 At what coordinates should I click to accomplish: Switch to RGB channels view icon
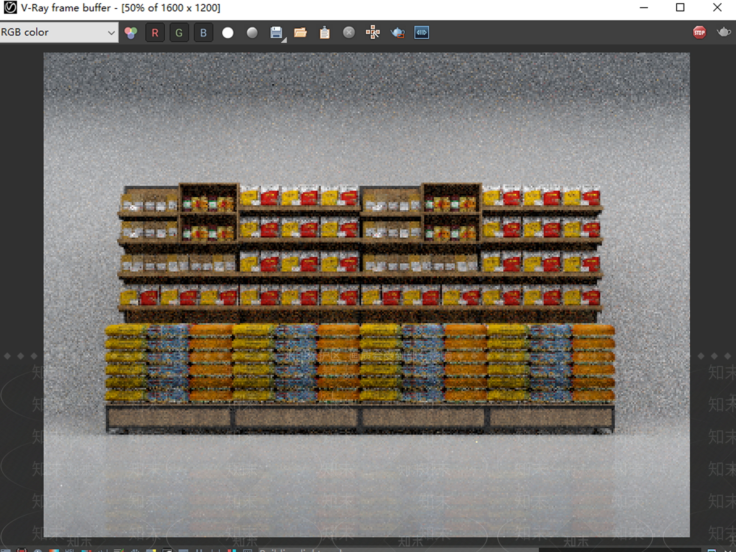coord(131,33)
